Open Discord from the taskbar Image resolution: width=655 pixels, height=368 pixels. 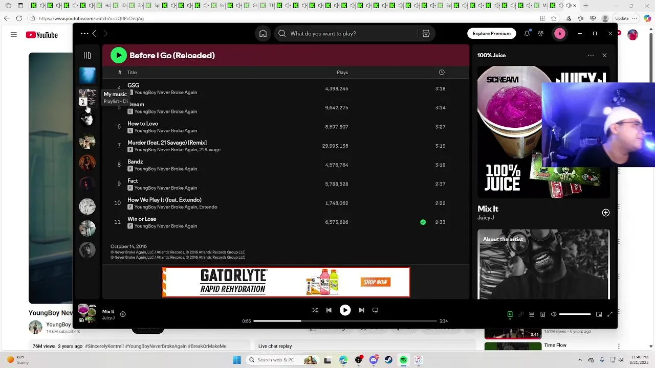click(x=374, y=360)
